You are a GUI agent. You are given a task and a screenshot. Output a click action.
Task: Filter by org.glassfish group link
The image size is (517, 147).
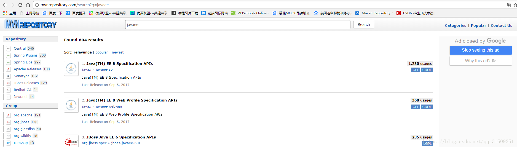[24, 129]
